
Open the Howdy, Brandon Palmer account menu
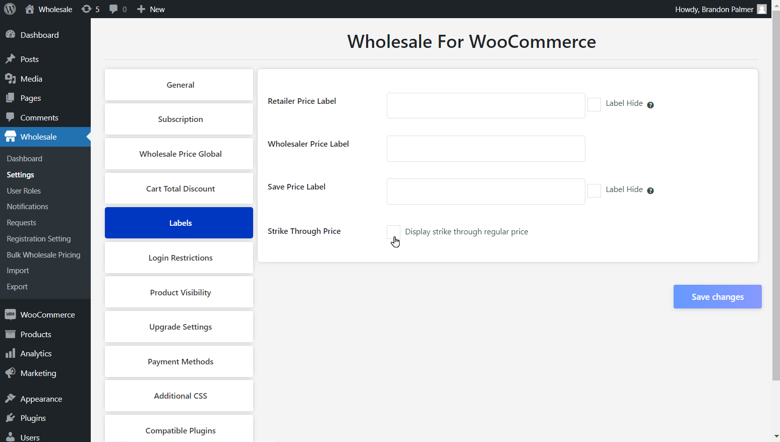[x=721, y=9]
